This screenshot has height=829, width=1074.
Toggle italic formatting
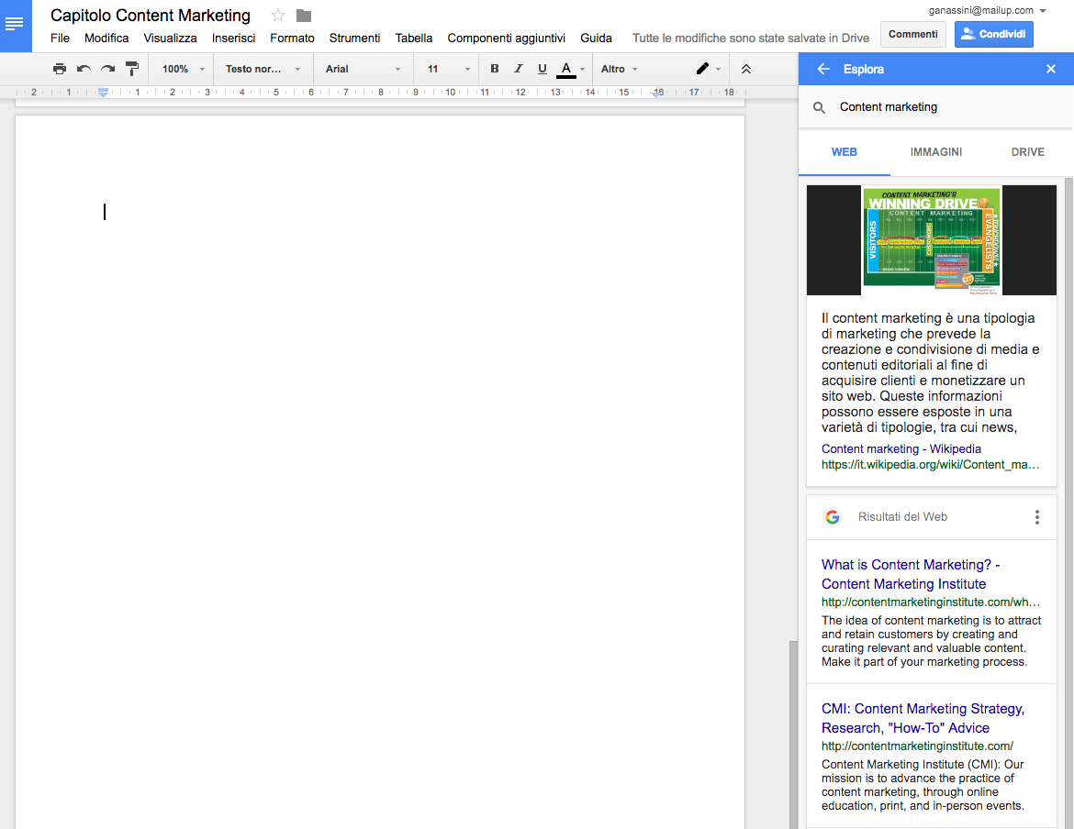(x=519, y=69)
